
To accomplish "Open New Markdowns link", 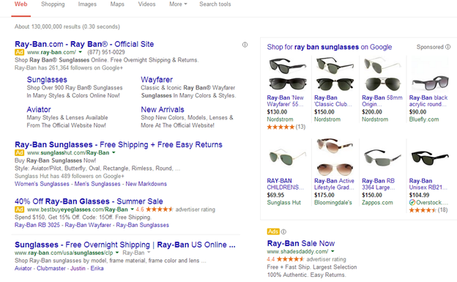I will (x=146, y=184).
